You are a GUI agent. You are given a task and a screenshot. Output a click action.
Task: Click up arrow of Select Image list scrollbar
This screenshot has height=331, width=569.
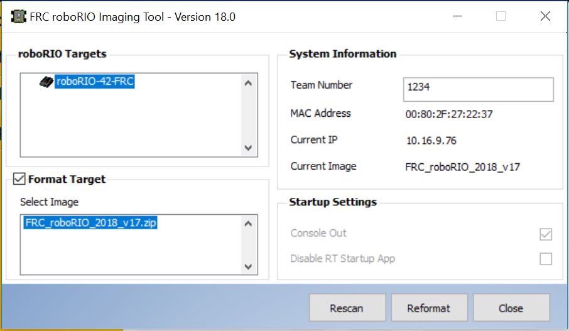(x=248, y=224)
